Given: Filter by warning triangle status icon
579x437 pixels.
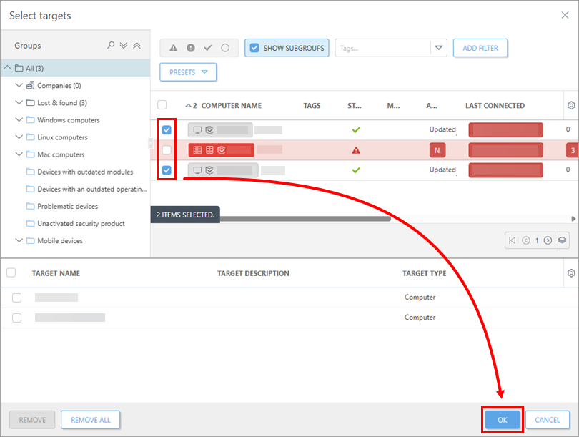Looking at the screenshot, I should (x=173, y=48).
